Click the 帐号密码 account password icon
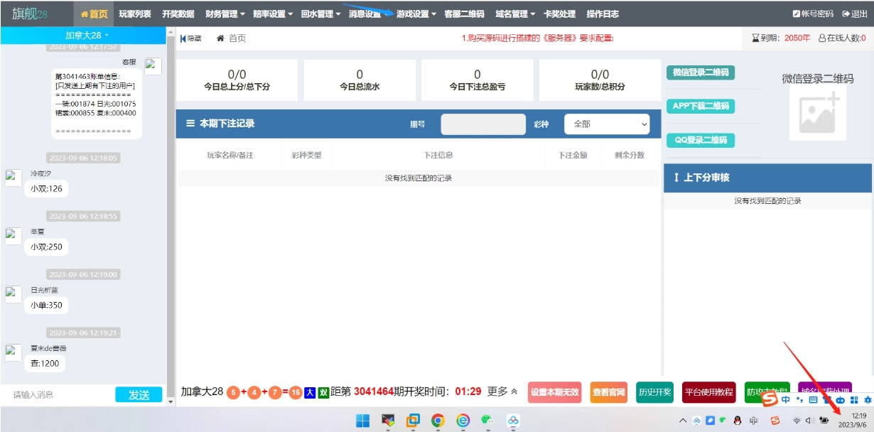The width and height of the screenshot is (874, 432). [x=797, y=14]
